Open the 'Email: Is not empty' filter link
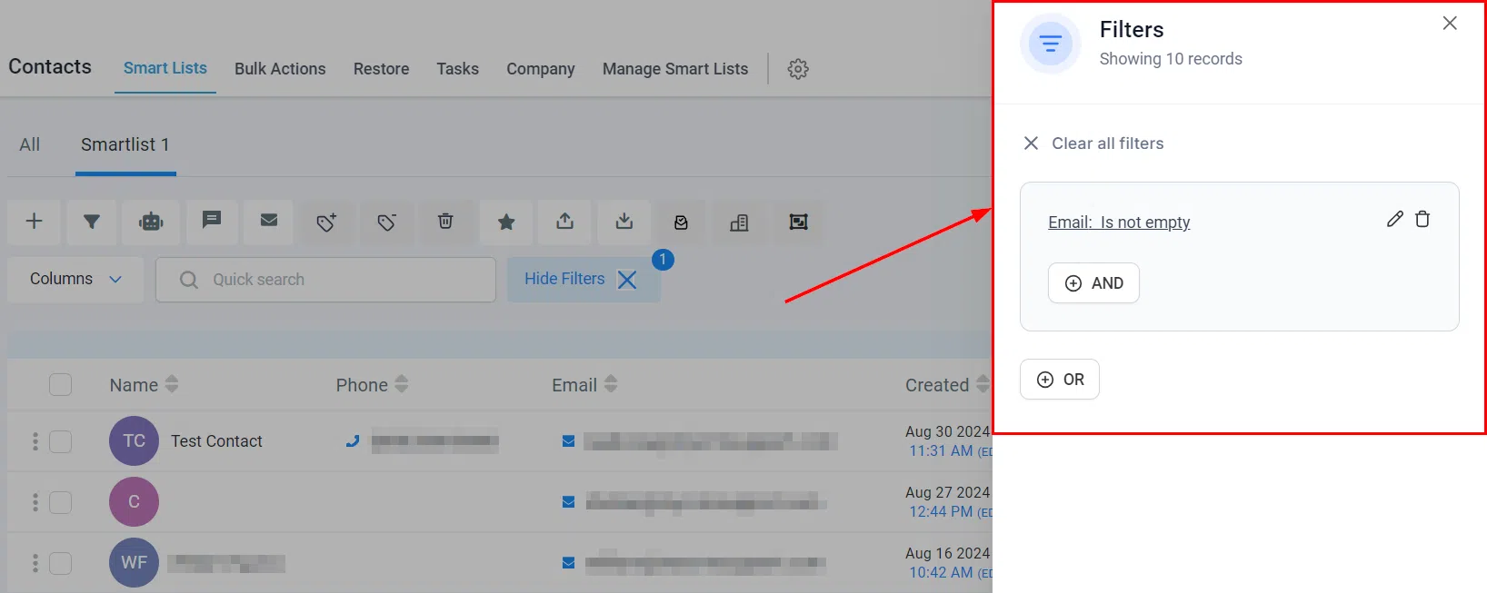 [x=1119, y=222]
